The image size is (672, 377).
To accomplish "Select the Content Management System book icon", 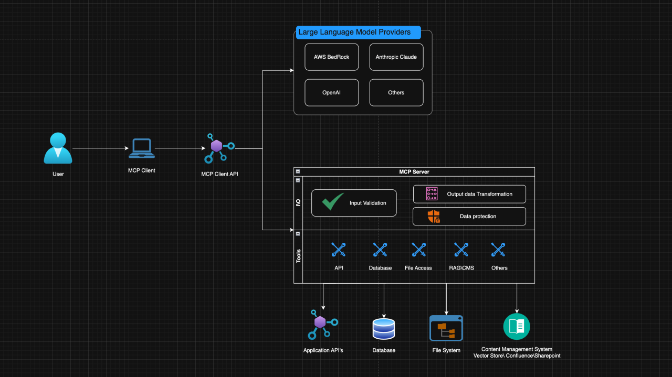I will (516, 326).
